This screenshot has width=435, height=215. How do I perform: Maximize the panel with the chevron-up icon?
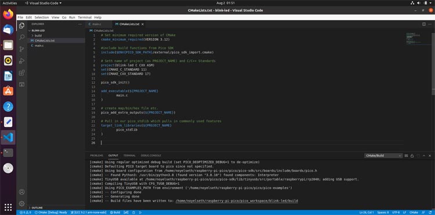point(424,156)
